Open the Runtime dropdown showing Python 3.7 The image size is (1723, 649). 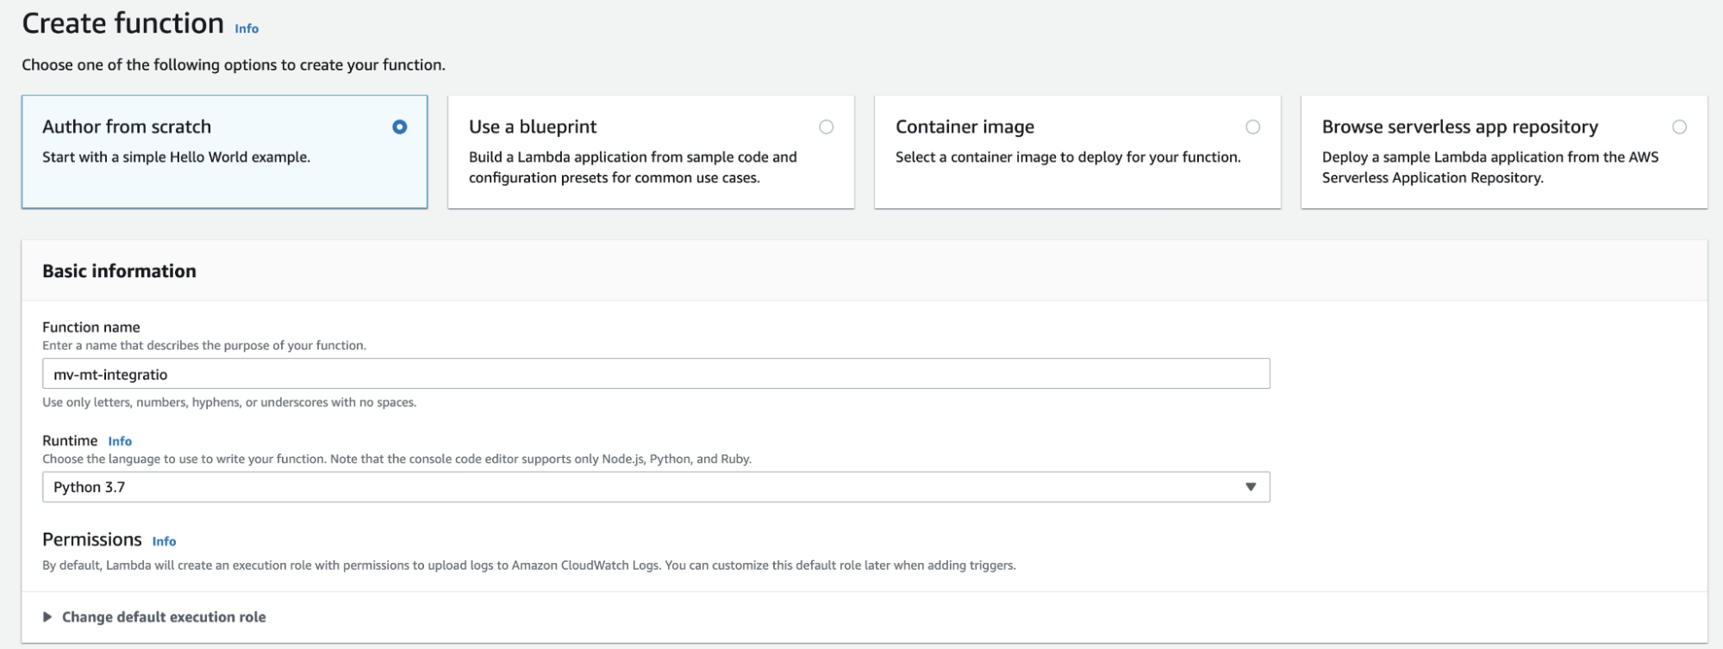[655, 487]
